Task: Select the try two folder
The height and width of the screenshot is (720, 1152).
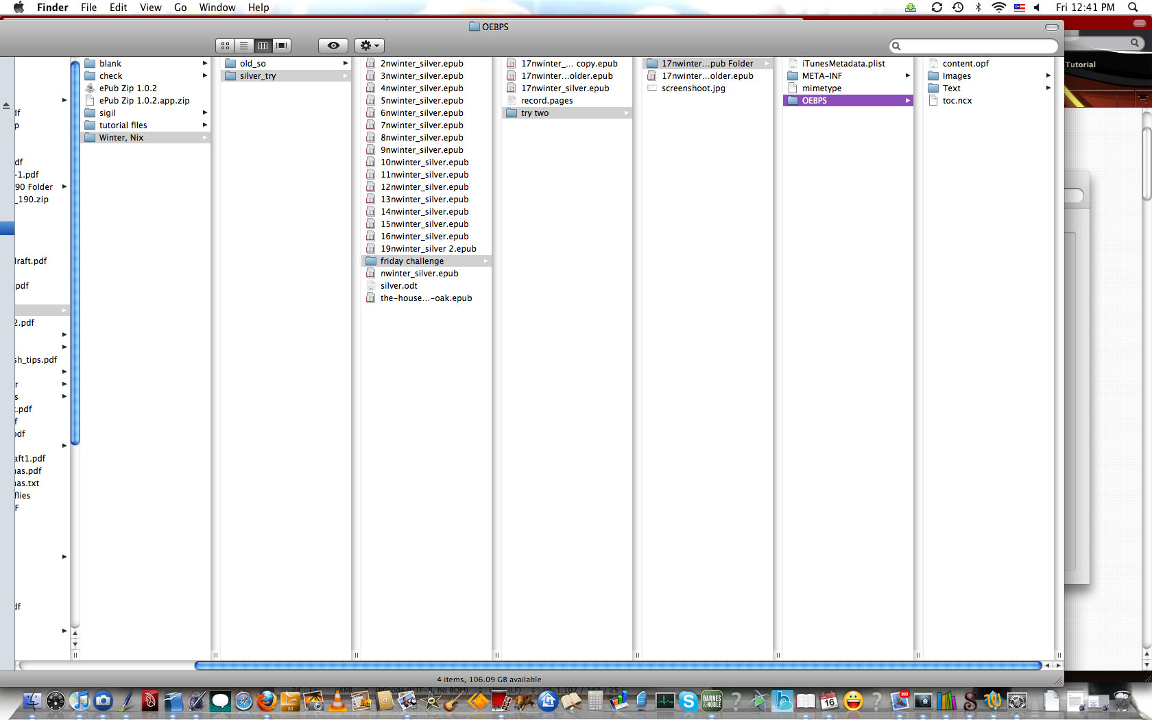Action: [x=567, y=112]
